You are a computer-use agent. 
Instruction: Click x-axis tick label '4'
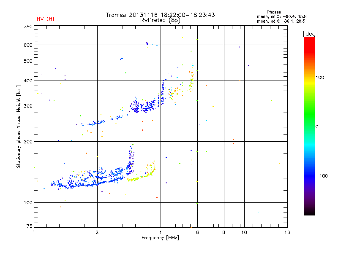click(x=161, y=232)
